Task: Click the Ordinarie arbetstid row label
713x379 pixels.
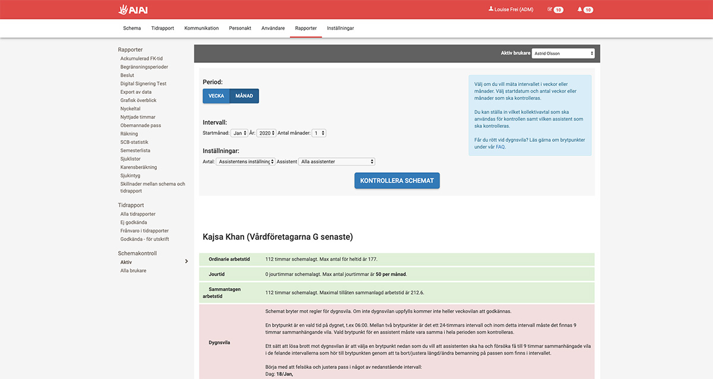Action: [229, 259]
